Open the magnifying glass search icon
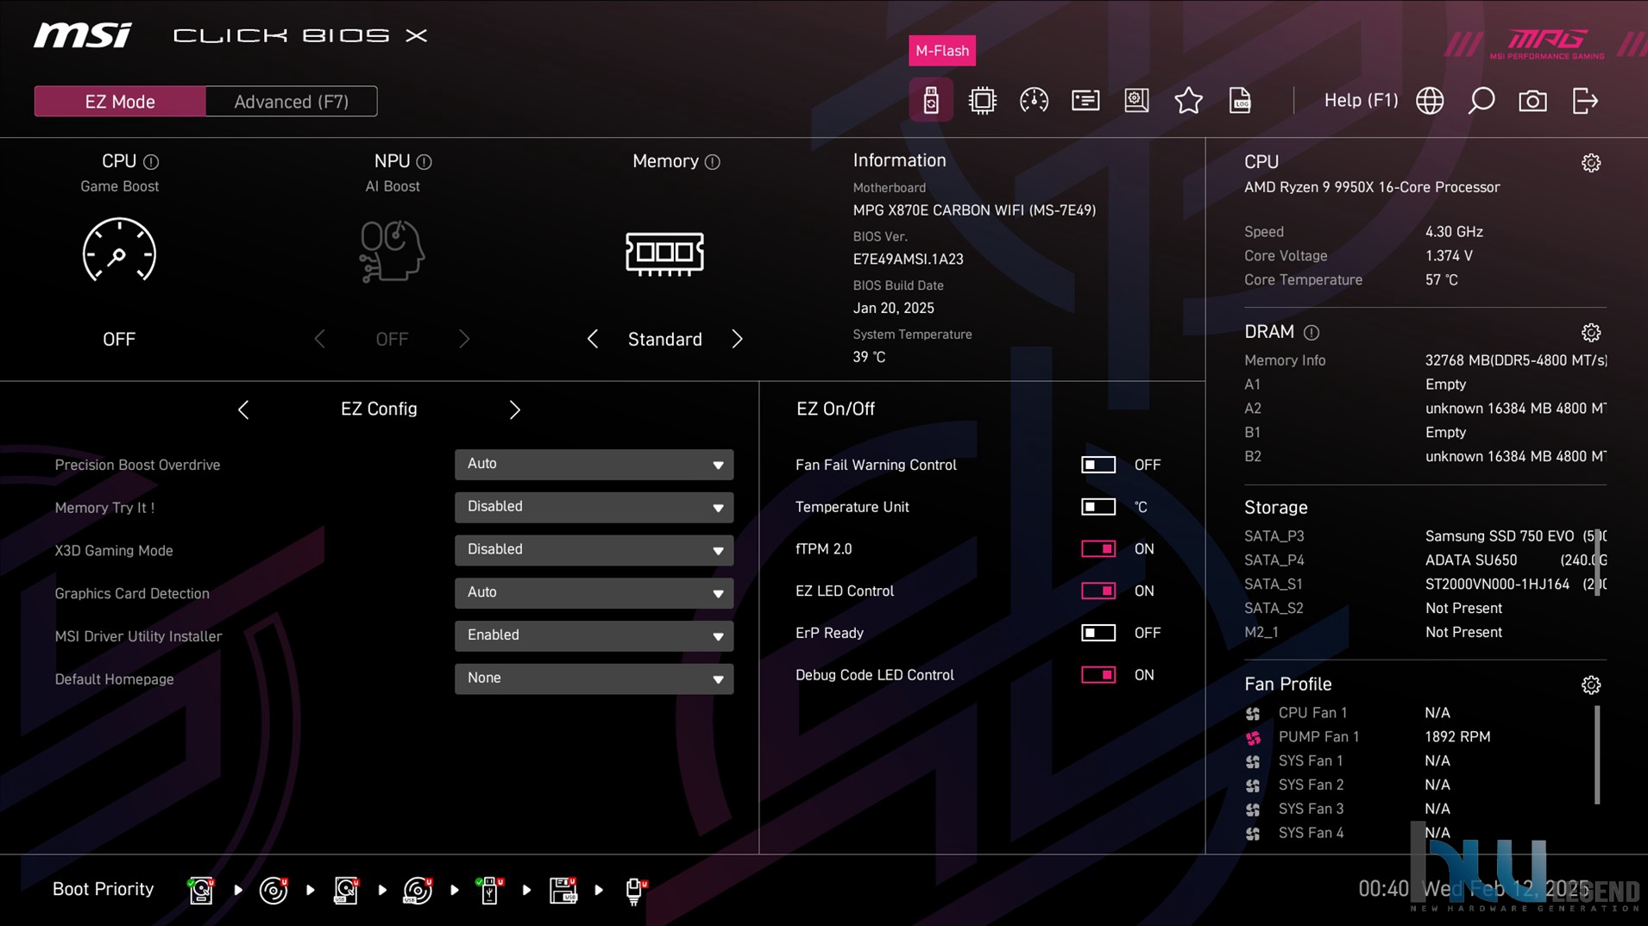This screenshot has width=1648, height=926. (x=1481, y=101)
